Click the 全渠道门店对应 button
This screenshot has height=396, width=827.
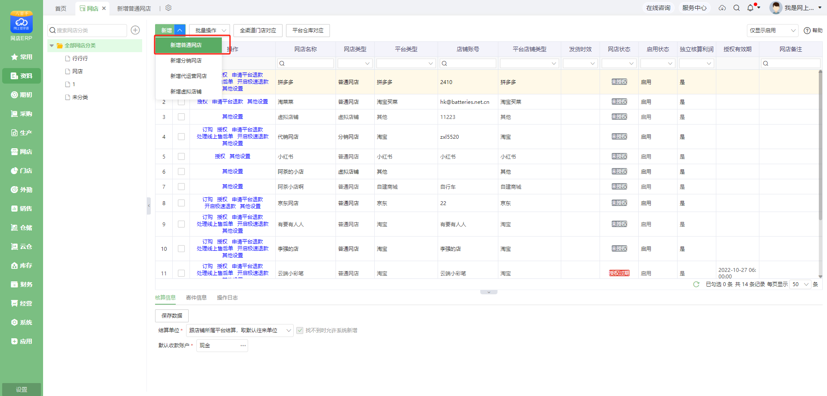click(x=258, y=31)
